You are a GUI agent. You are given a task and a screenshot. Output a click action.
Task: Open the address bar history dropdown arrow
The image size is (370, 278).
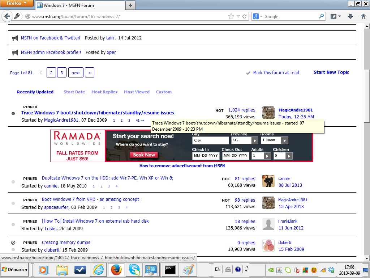238,16
